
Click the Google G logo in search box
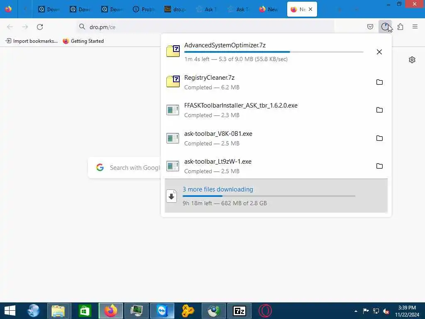(x=100, y=167)
